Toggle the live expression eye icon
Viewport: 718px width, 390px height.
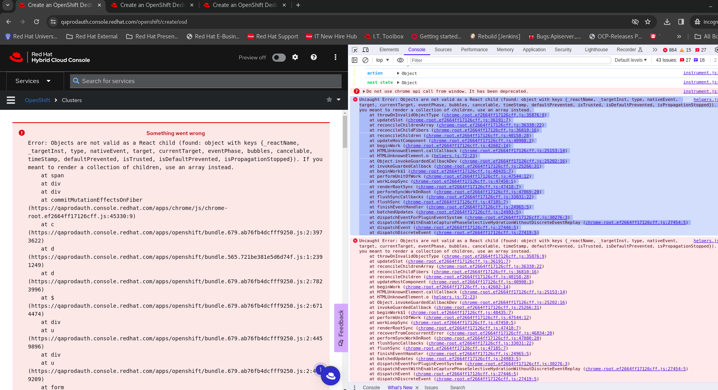click(400, 60)
